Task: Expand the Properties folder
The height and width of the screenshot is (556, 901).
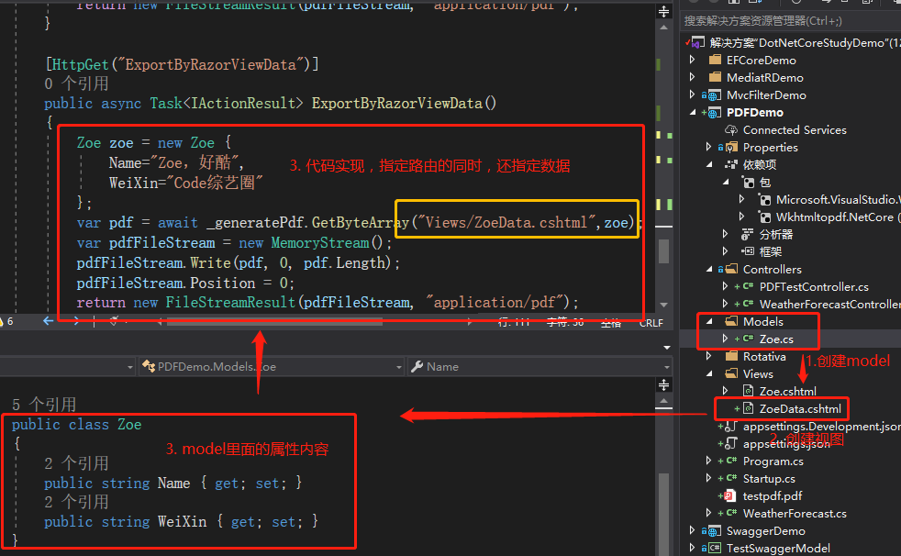Action: click(x=709, y=147)
